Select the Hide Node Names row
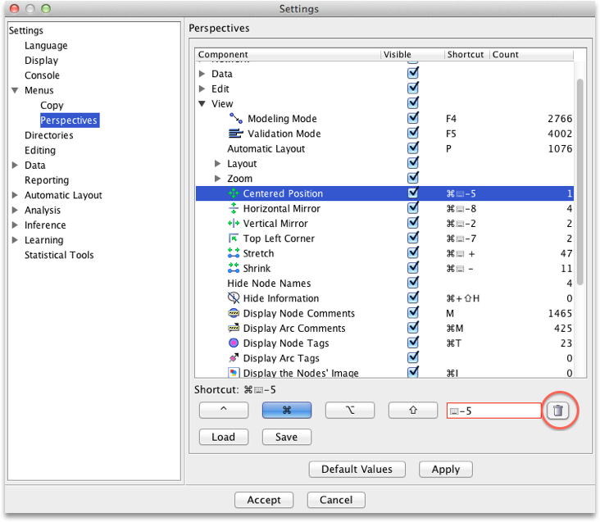Viewport: 600px width, 522px height. coord(384,284)
